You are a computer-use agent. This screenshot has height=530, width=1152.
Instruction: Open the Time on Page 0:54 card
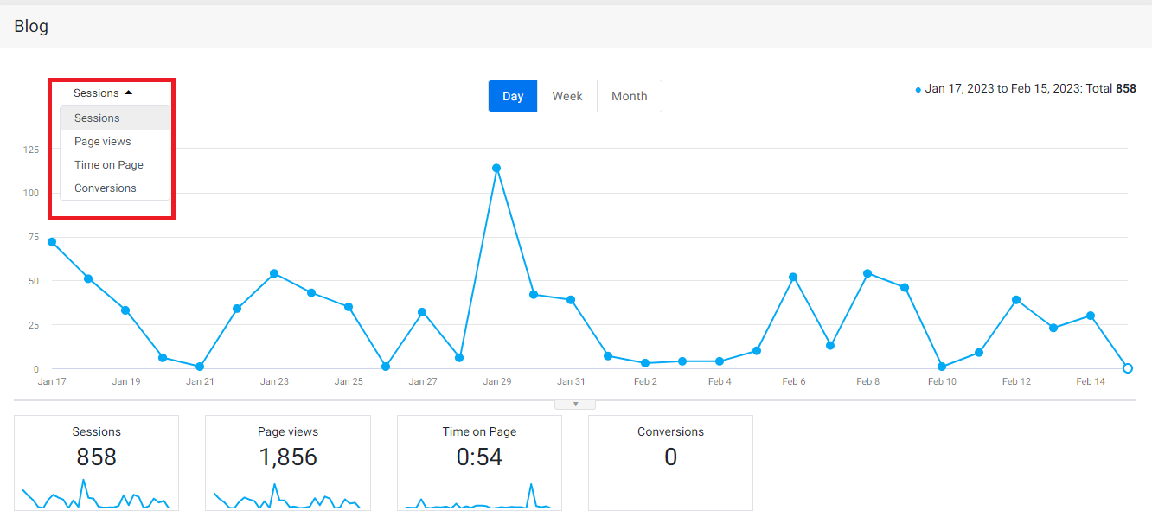pyautogui.click(x=479, y=463)
